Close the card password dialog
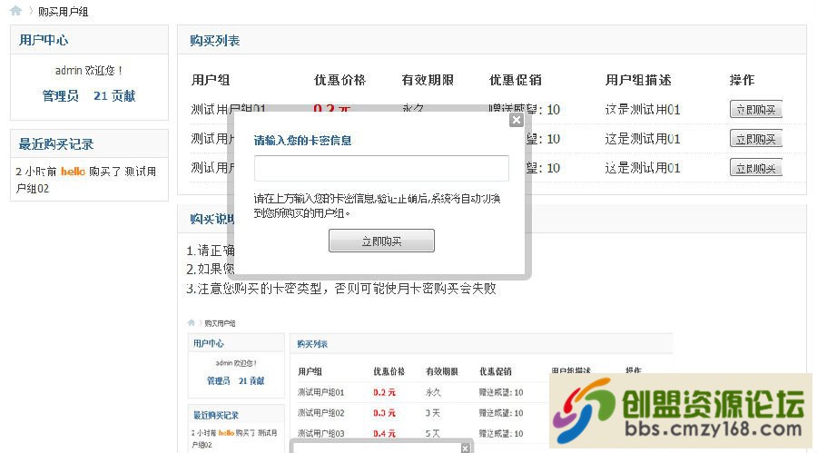This screenshot has height=453, width=817. pos(516,120)
